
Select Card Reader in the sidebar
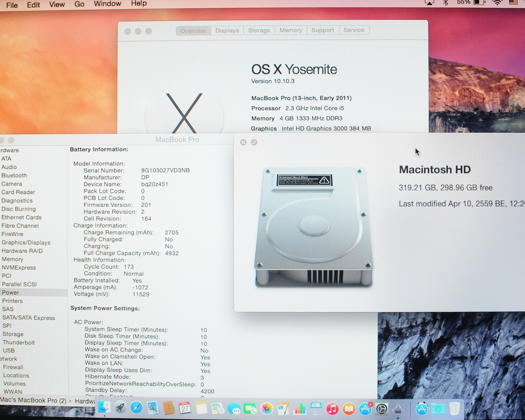[x=18, y=192]
